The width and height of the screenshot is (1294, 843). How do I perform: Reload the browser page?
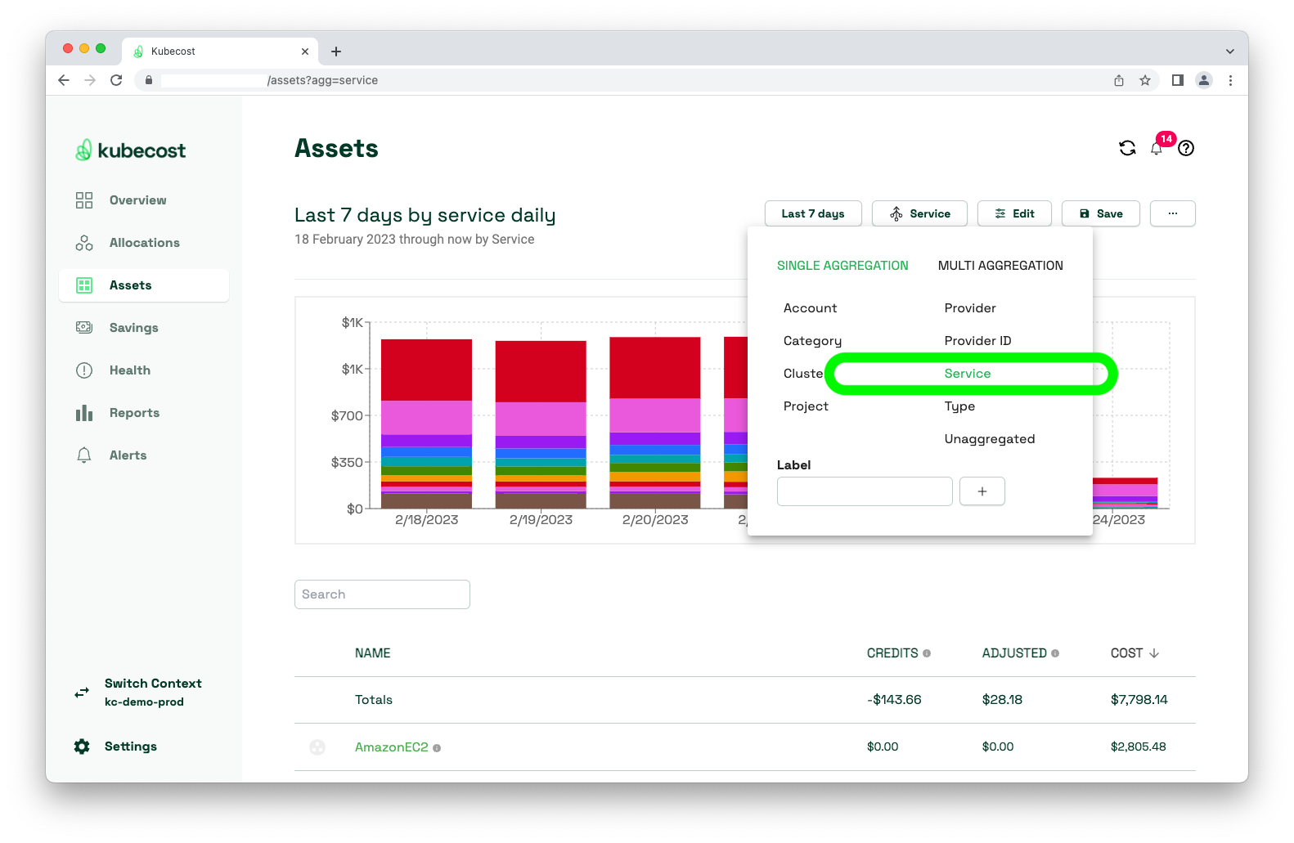pos(116,80)
